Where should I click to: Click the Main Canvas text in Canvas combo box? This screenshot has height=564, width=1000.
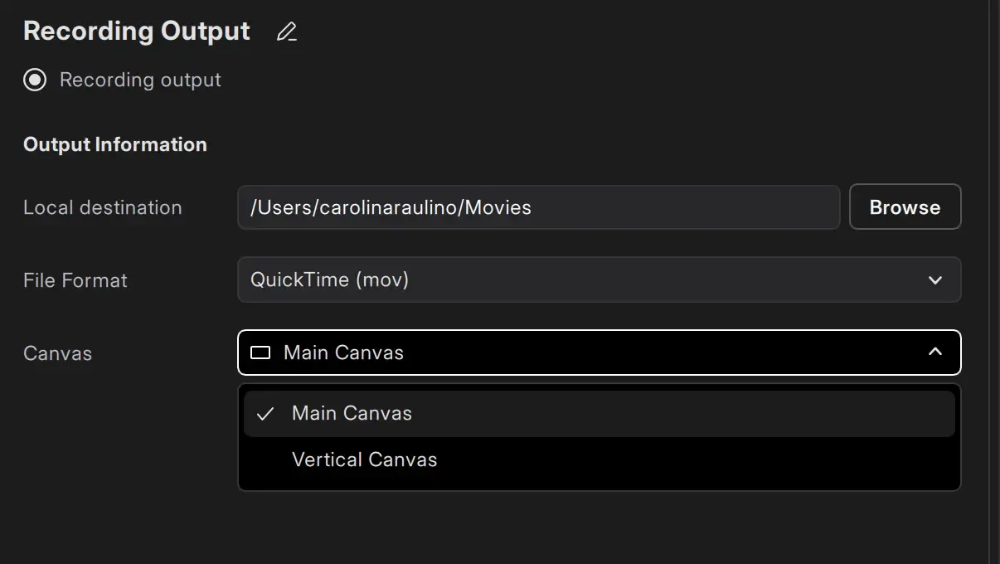click(343, 353)
